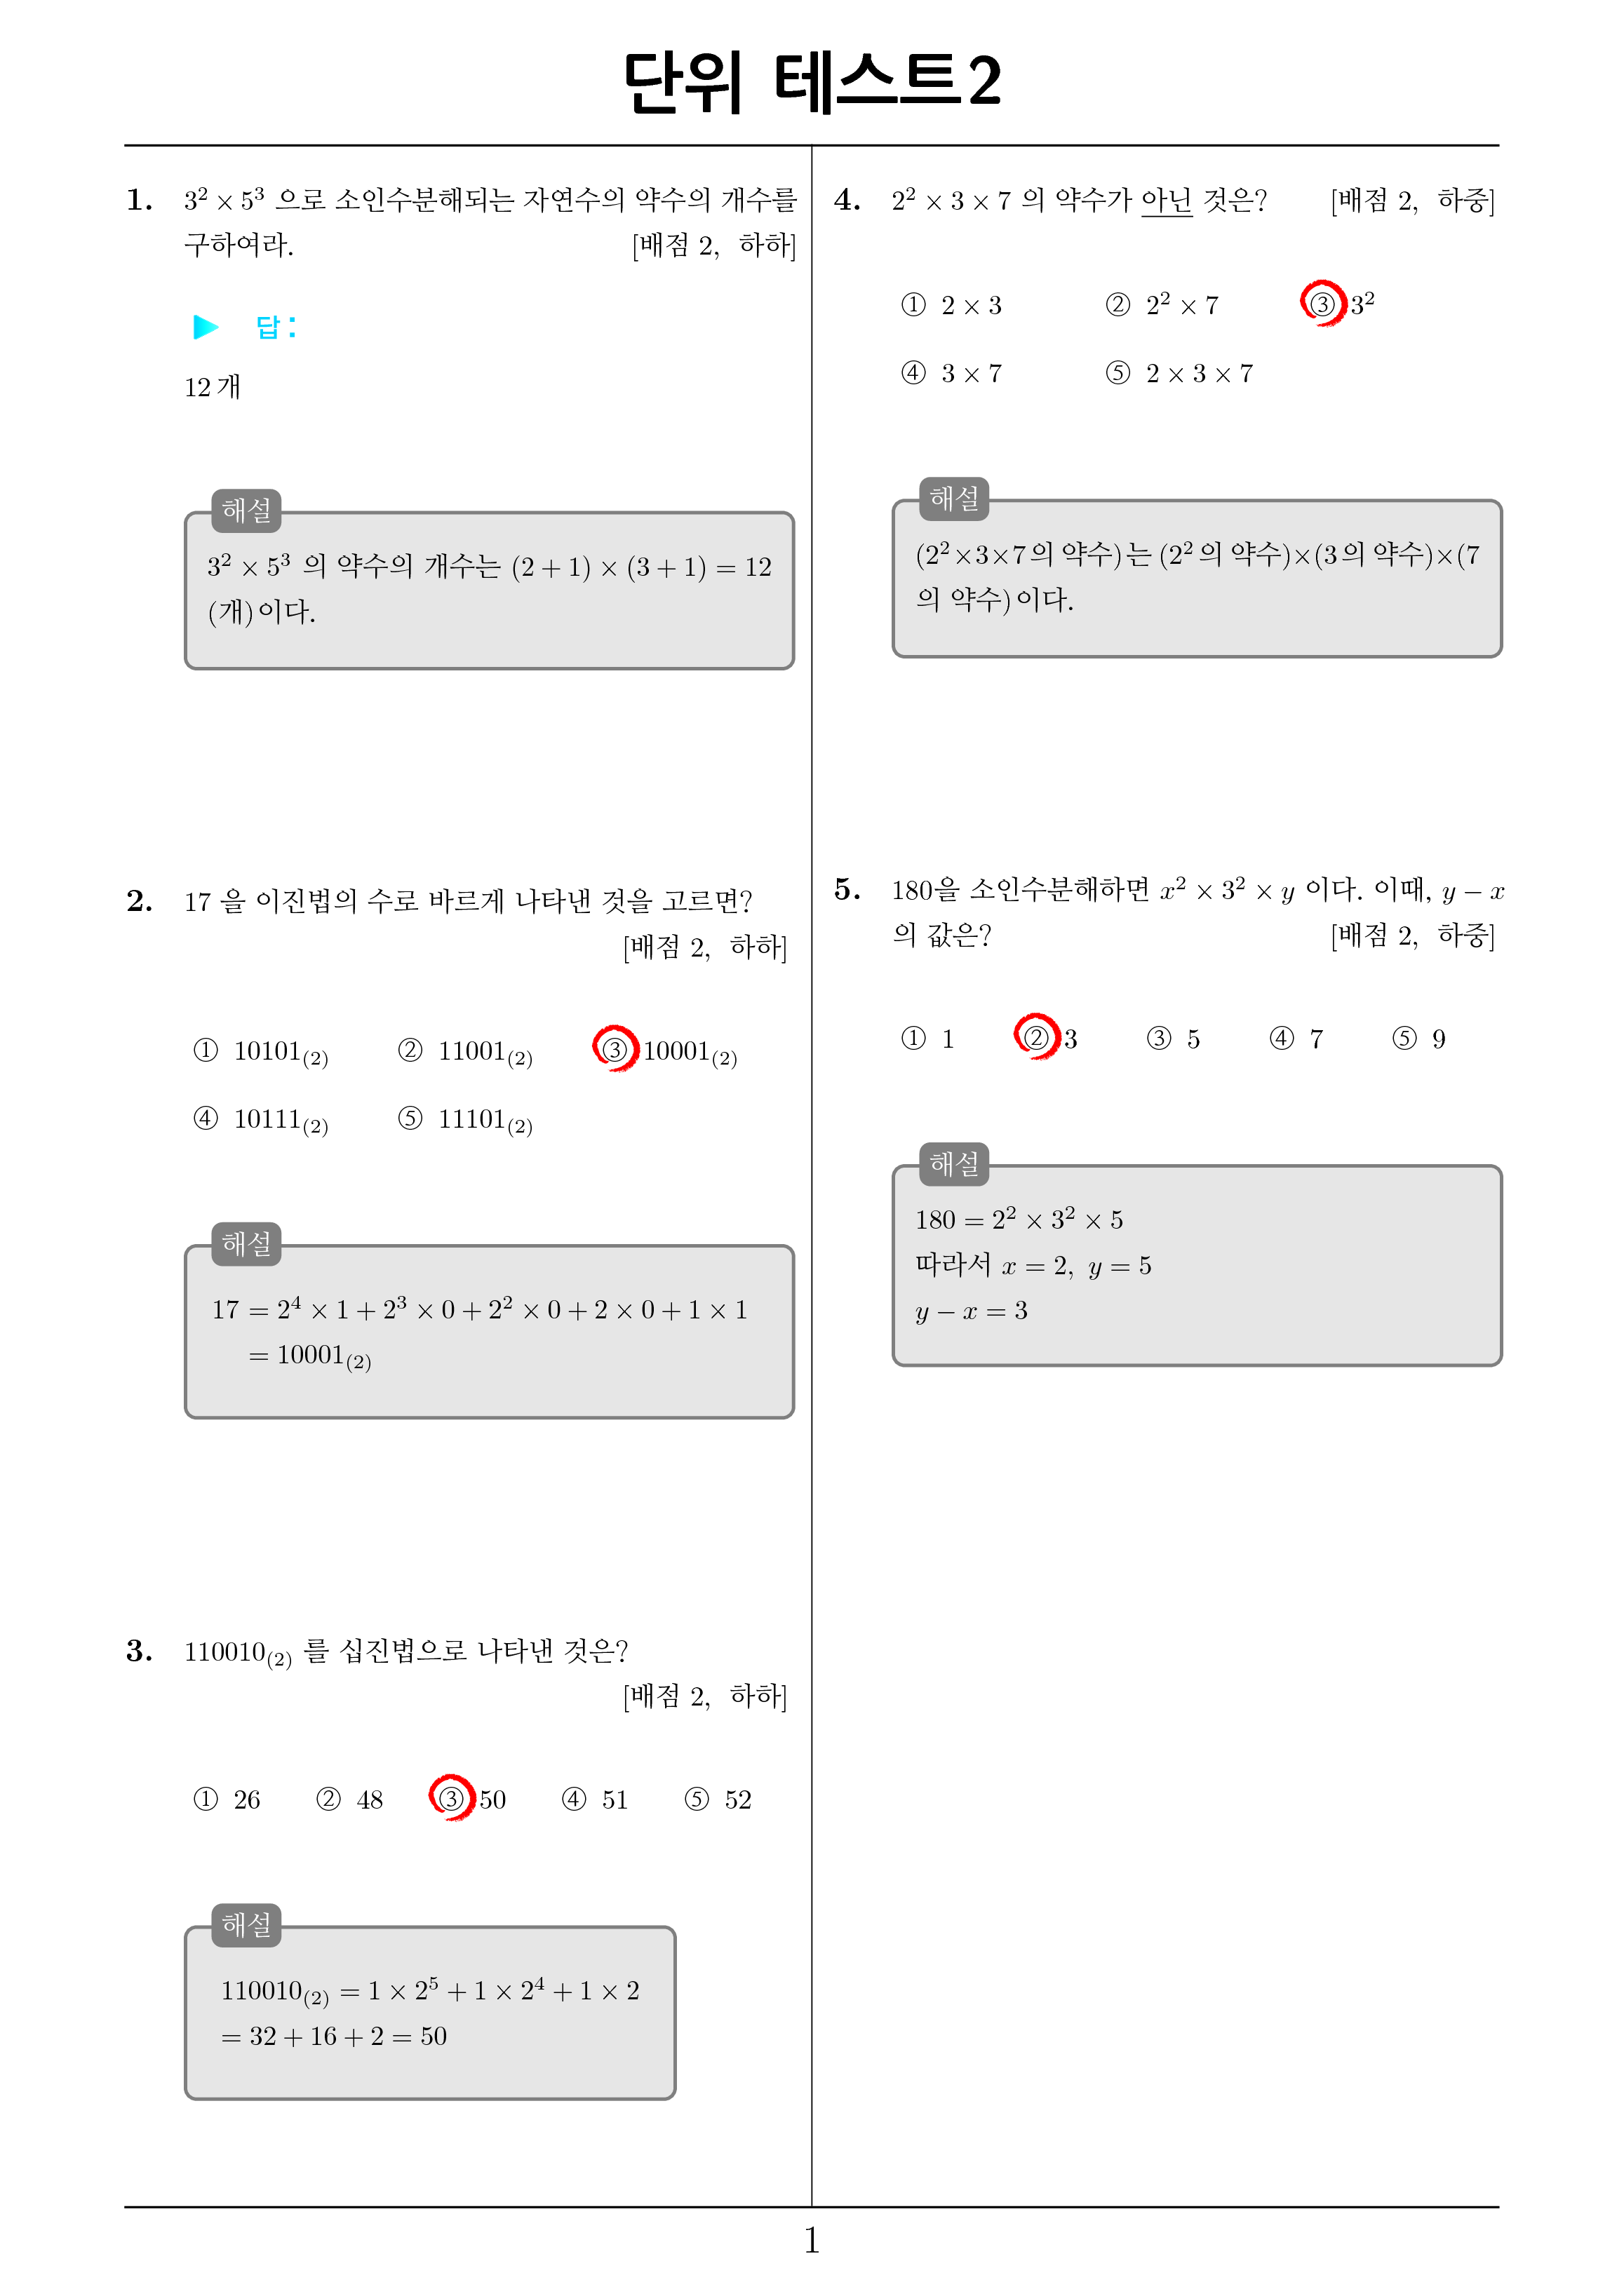This screenshot has width=1624, height=2296.
Task: Click the page number 1 at bottom
Action: pyautogui.click(x=812, y=2241)
